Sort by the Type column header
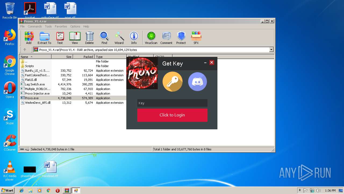The width and height of the screenshot is (344, 194). (x=110, y=57)
